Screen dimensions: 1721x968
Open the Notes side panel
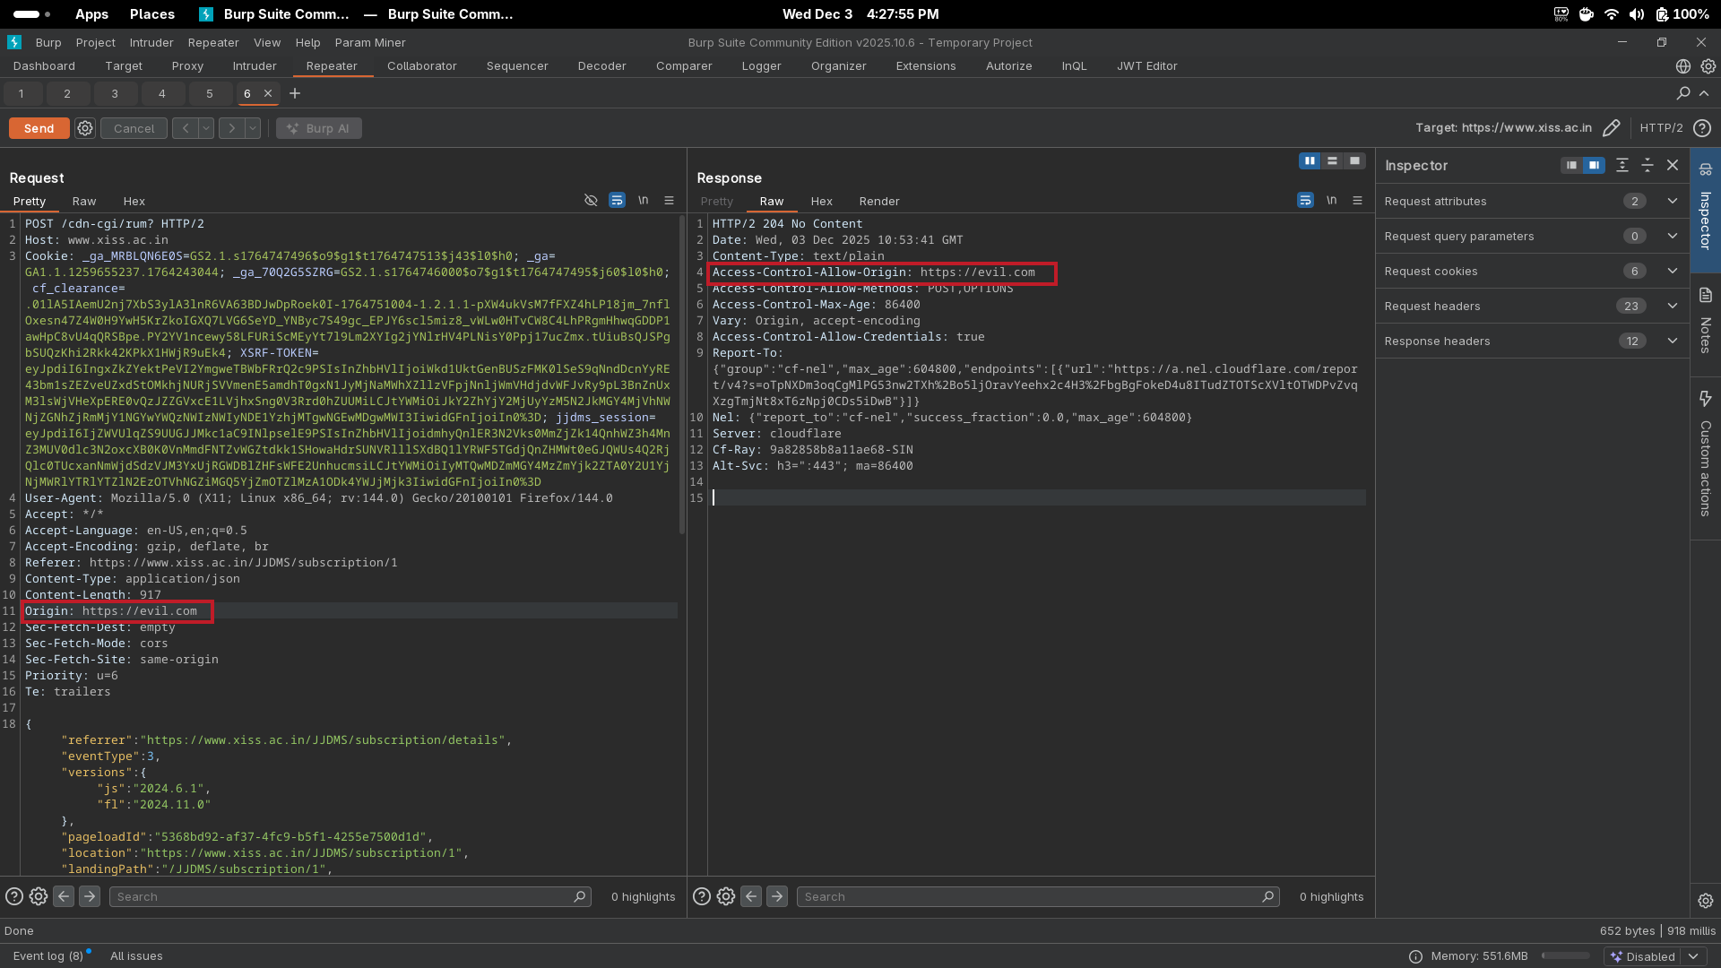(x=1705, y=321)
